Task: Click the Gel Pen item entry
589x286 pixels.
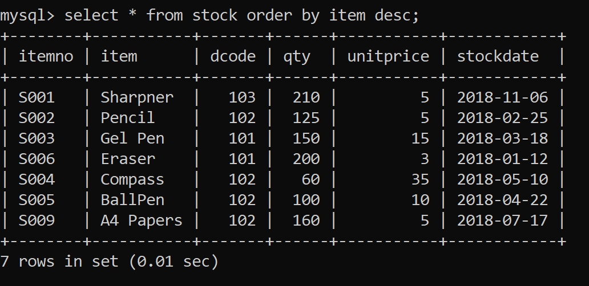Action: tap(132, 138)
